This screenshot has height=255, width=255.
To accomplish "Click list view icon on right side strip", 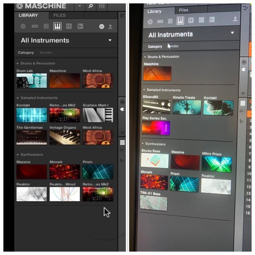I will tap(243, 103).
